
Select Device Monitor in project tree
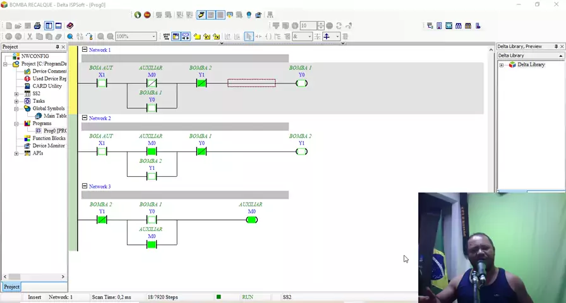point(48,146)
